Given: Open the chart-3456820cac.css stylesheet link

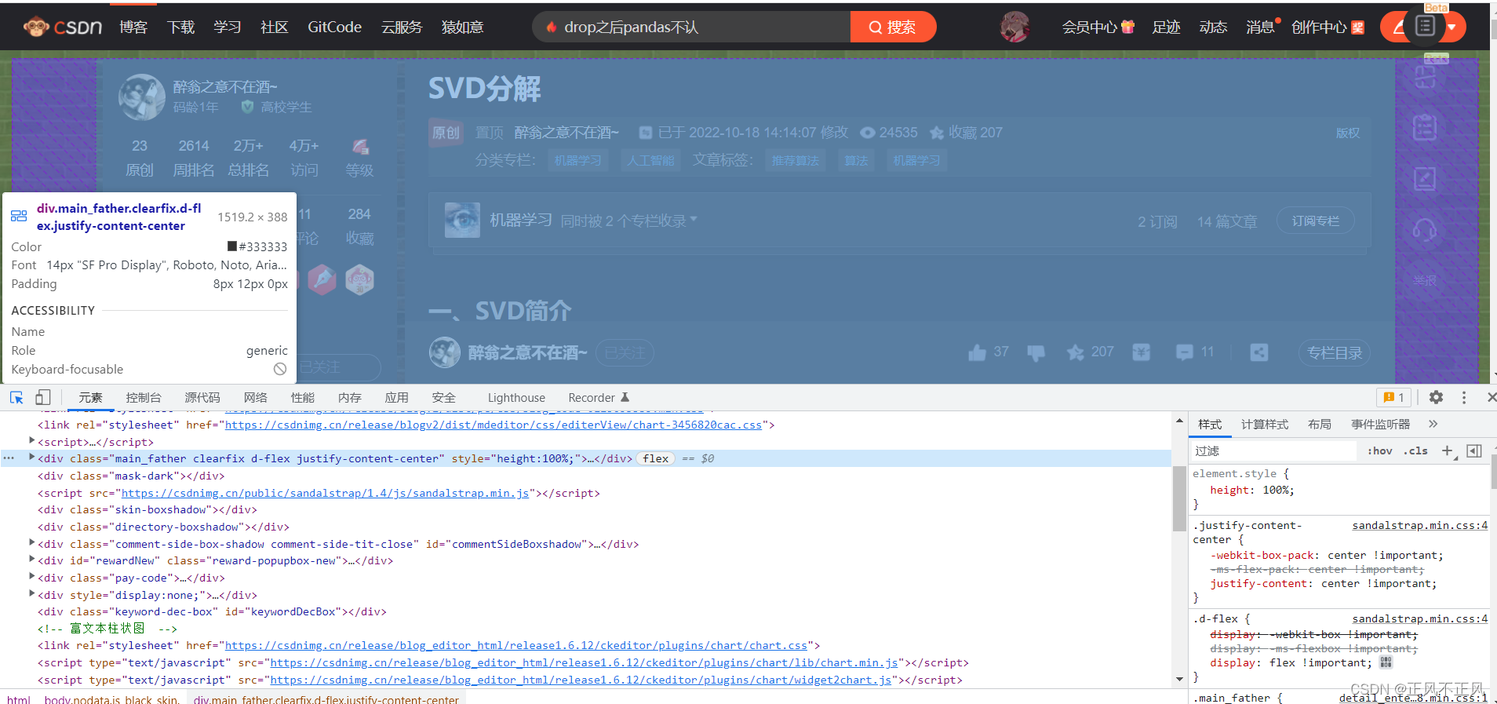Looking at the screenshot, I should (x=494, y=425).
